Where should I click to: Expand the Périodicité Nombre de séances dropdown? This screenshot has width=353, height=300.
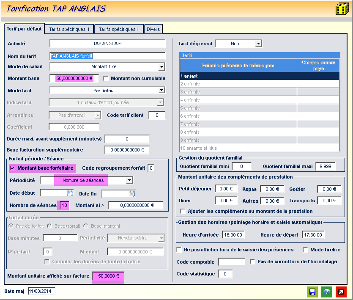point(130,181)
